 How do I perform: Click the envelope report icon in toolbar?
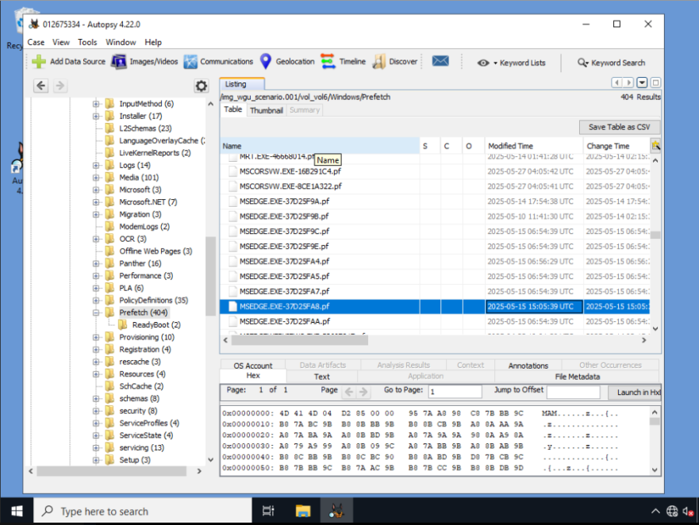440,61
